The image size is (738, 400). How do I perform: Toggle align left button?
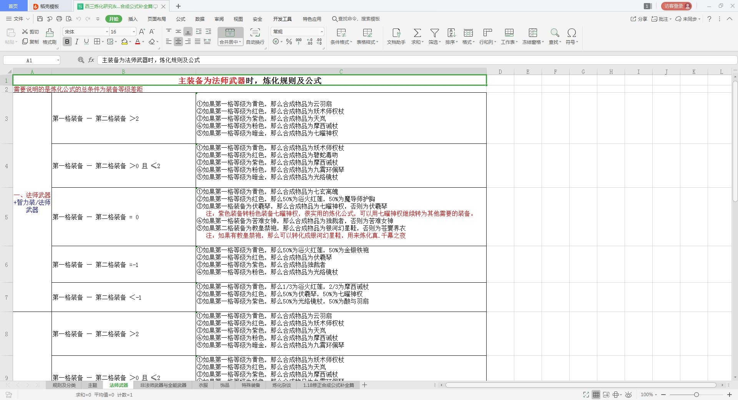tap(168, 42)
